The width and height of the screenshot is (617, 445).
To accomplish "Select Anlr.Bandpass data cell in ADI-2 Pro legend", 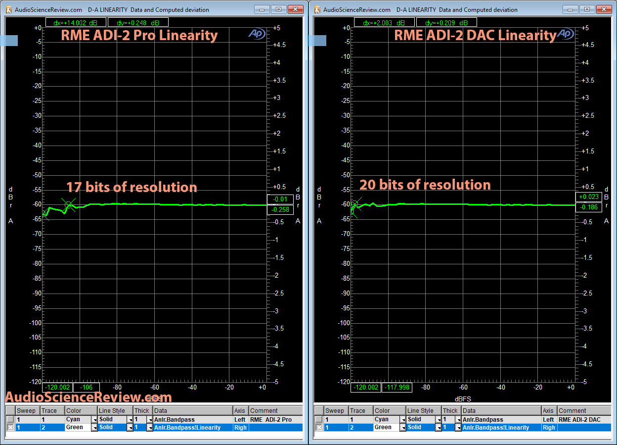I will click(193, 420).
